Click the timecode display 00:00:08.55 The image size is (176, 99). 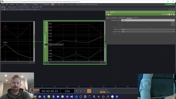point(50,91)
